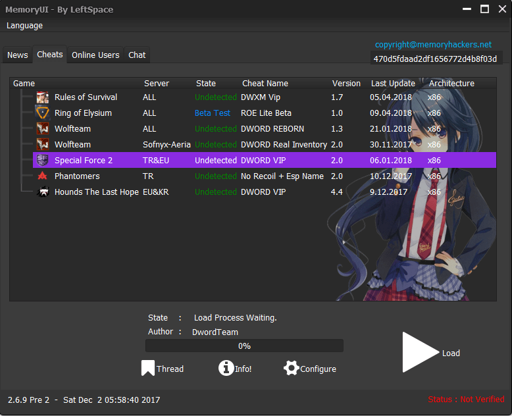
Task: Click the 'Load Process Waiting.' state text
Action: click(235, 318)
